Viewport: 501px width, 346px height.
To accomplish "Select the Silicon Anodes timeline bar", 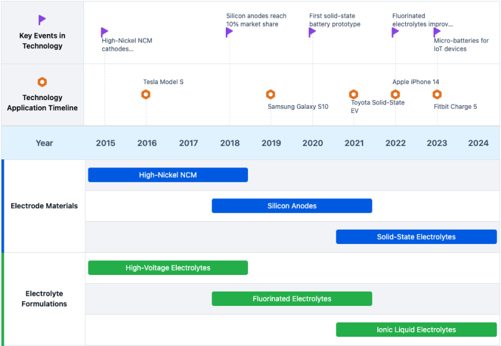I will (291, 206).
